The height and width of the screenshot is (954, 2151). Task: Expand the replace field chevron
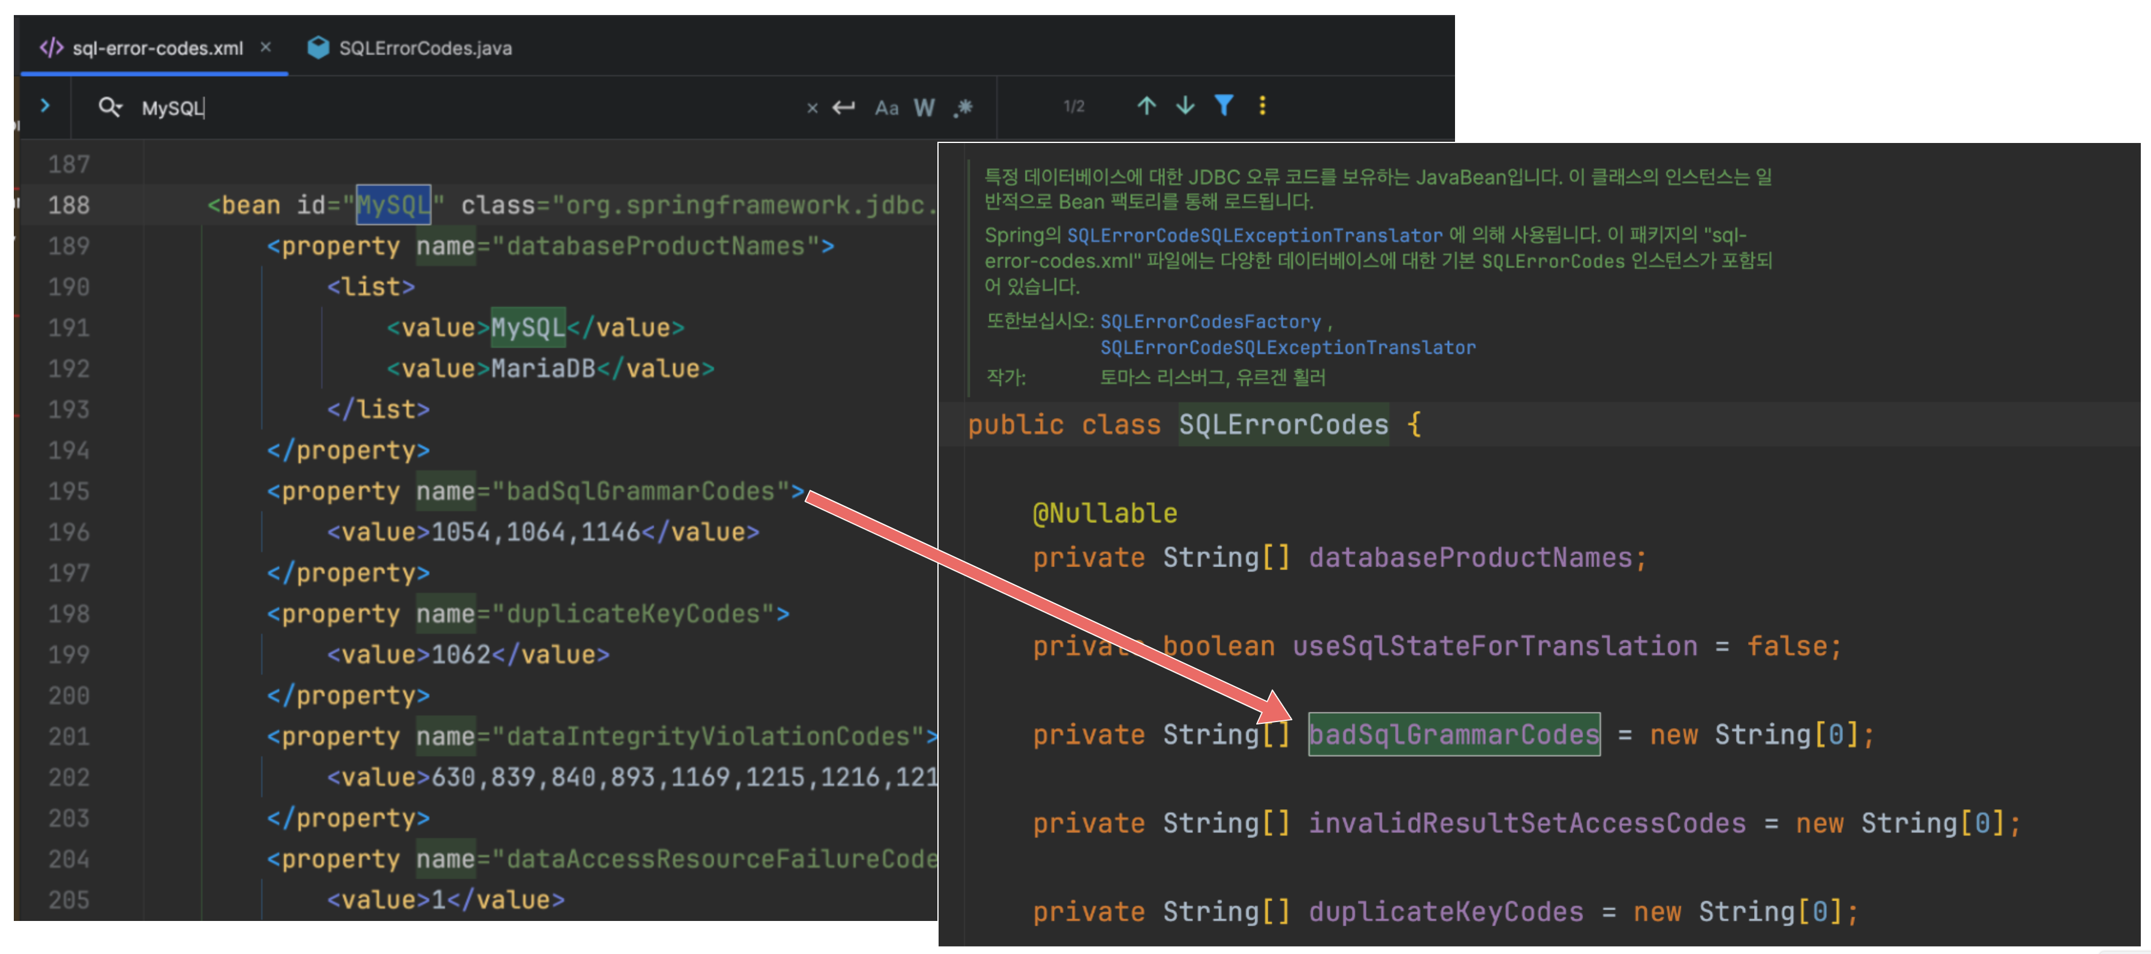pyautogui.click(x=45, y=106)
